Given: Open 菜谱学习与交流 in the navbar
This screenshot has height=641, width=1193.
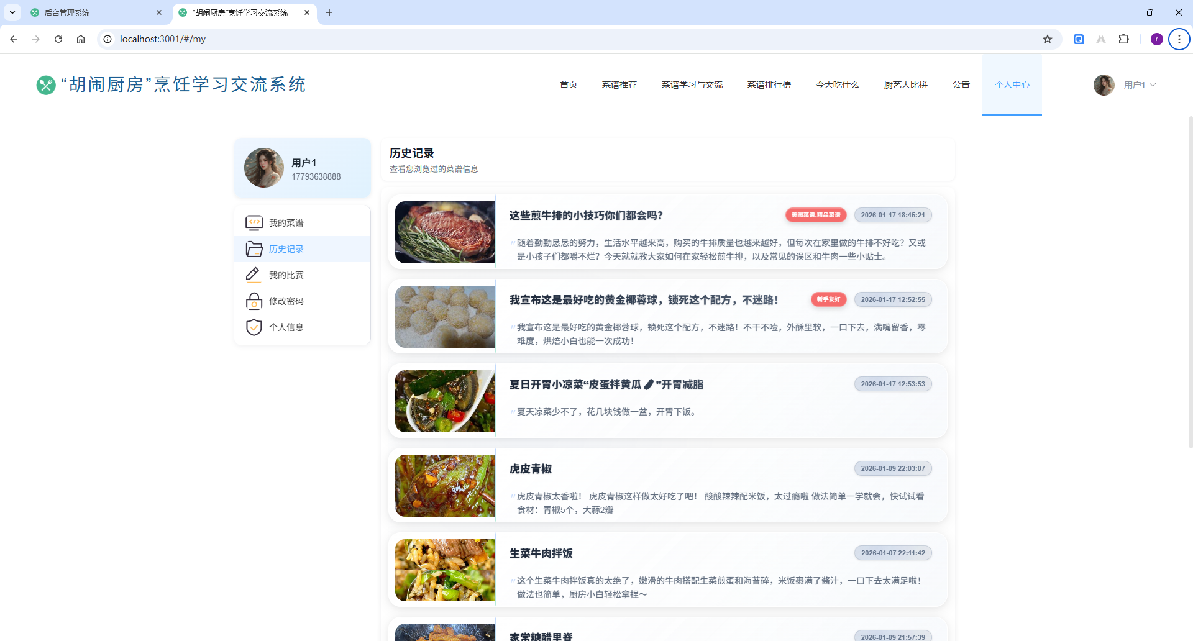Looking at the screenshot, I should [x=692, y=84].
